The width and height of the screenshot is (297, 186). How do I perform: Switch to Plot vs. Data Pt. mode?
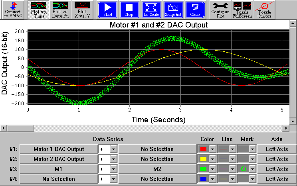59,10
